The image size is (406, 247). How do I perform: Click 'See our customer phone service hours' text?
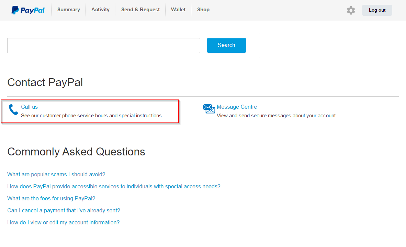(x=92, y=116)
